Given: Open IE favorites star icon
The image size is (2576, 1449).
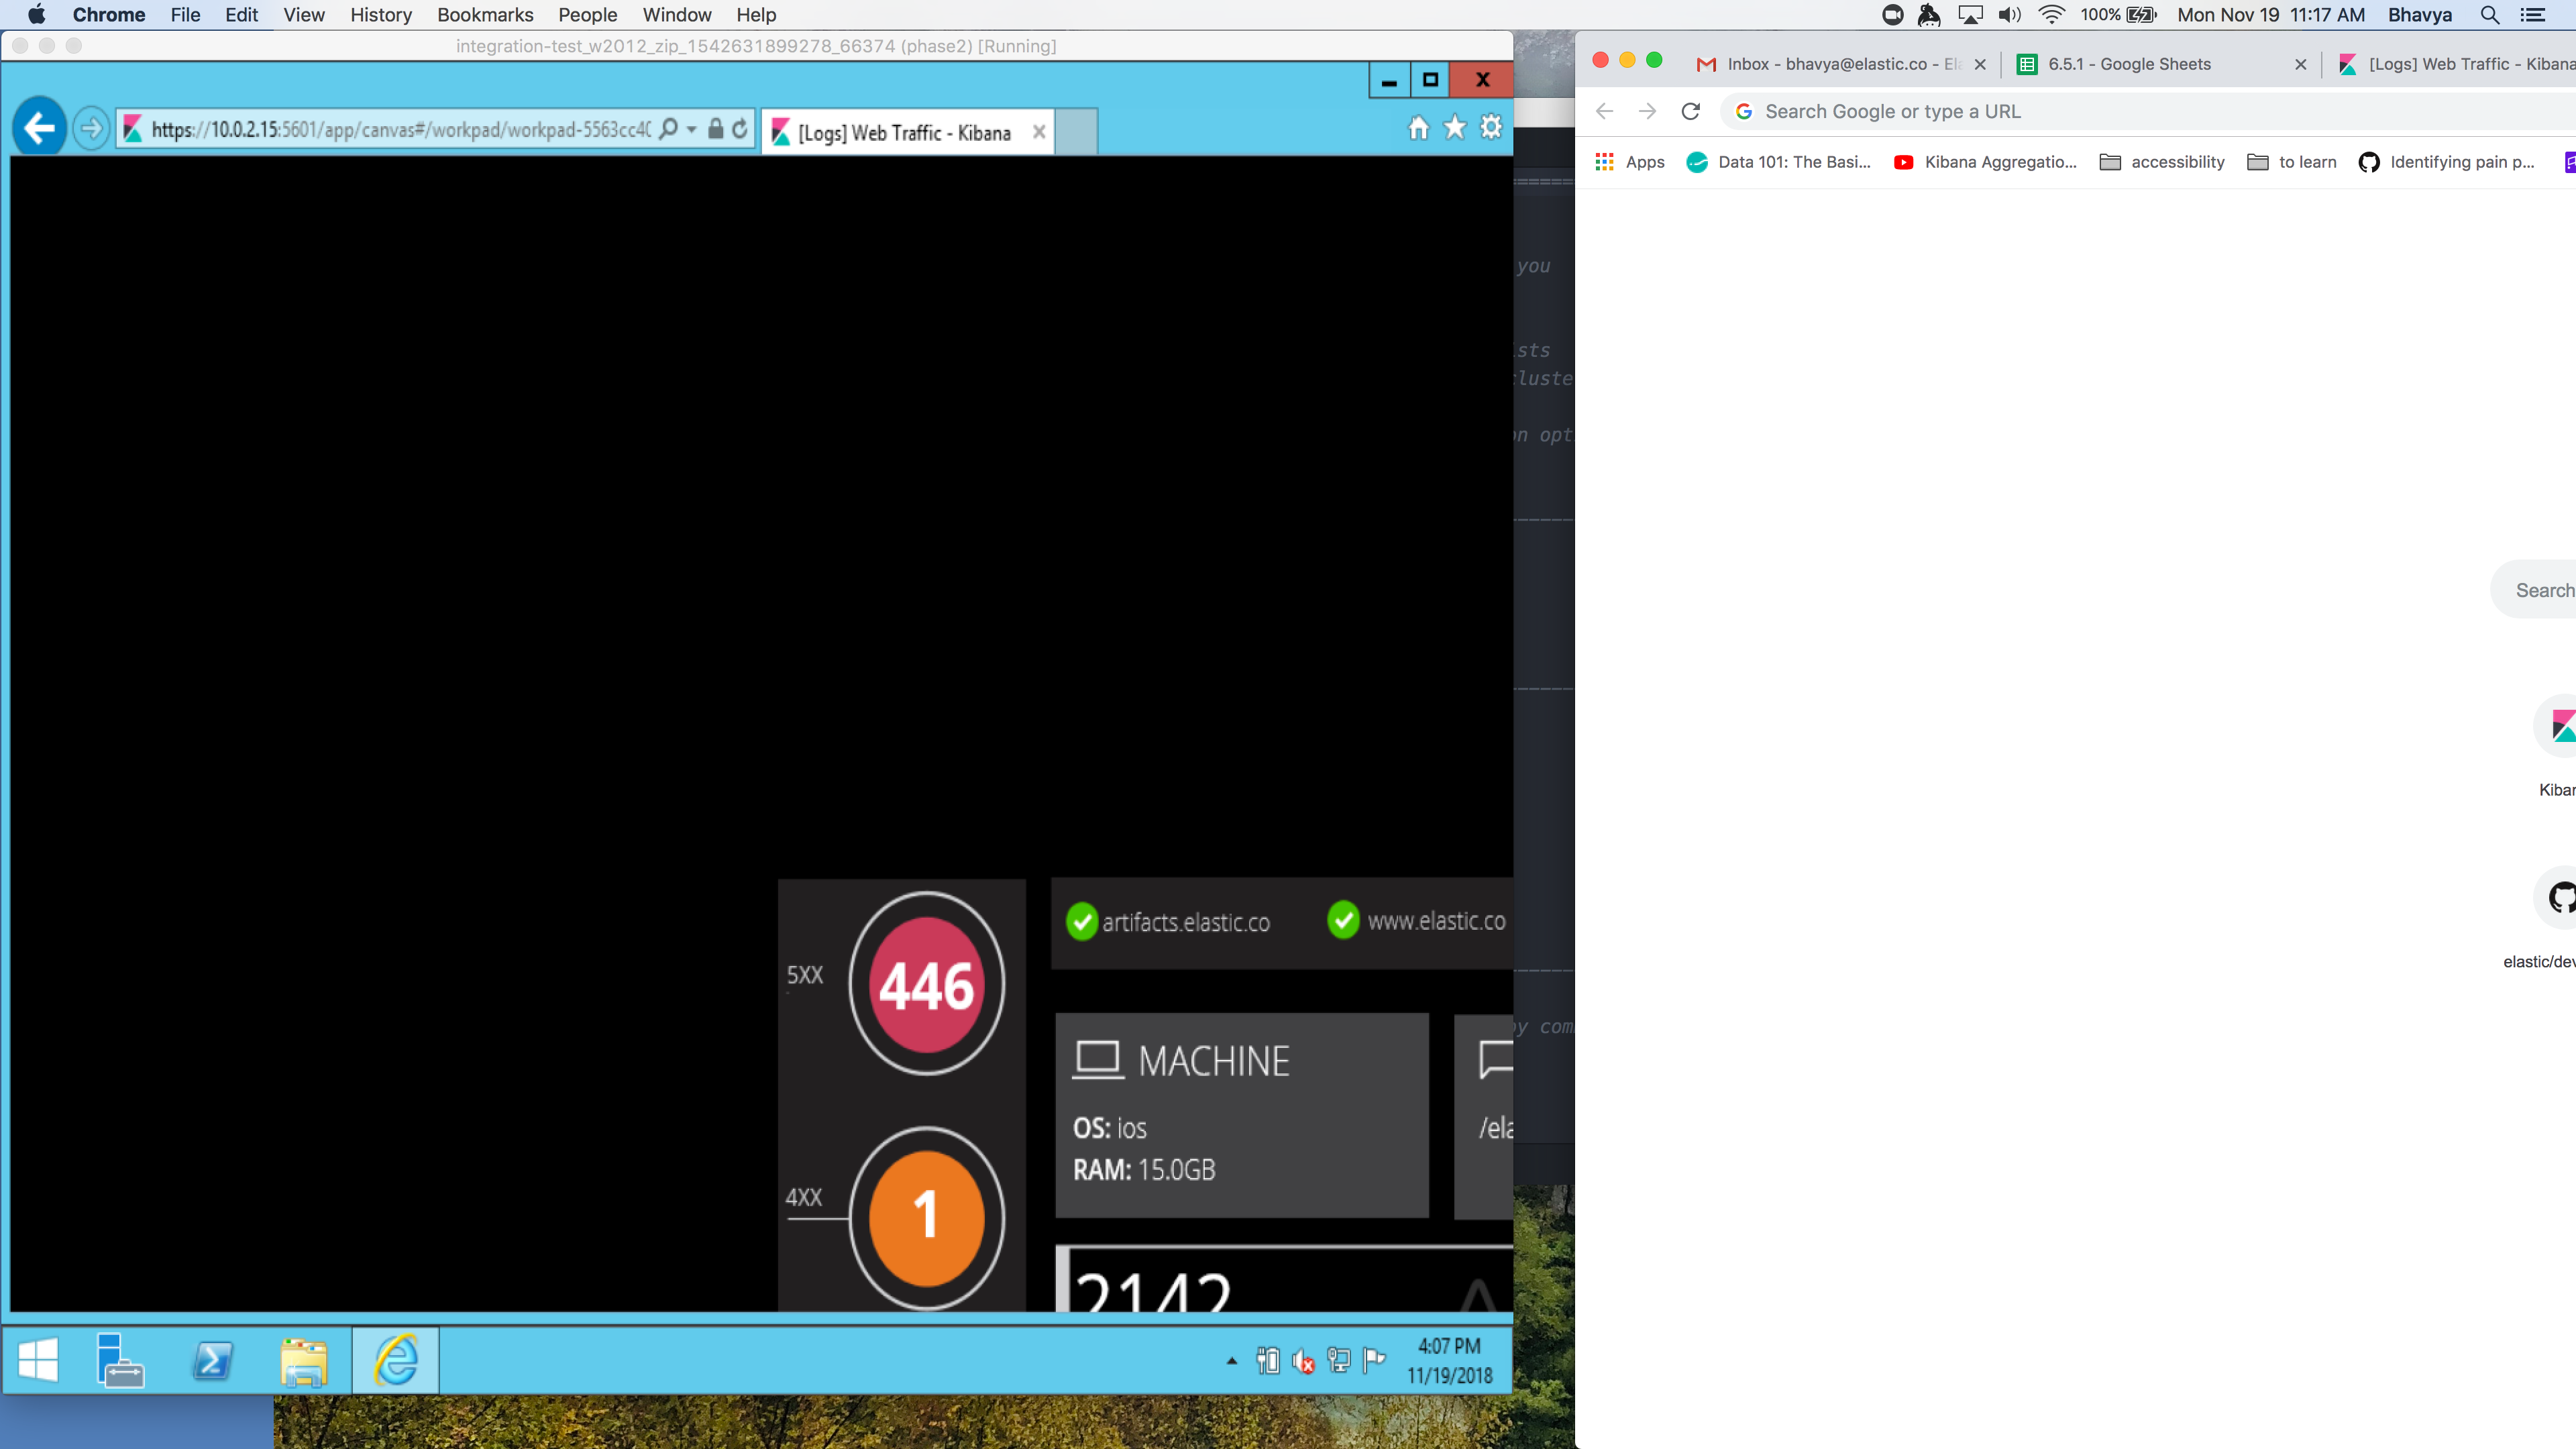Looking at the screenshot, I should click(1455, 128).
